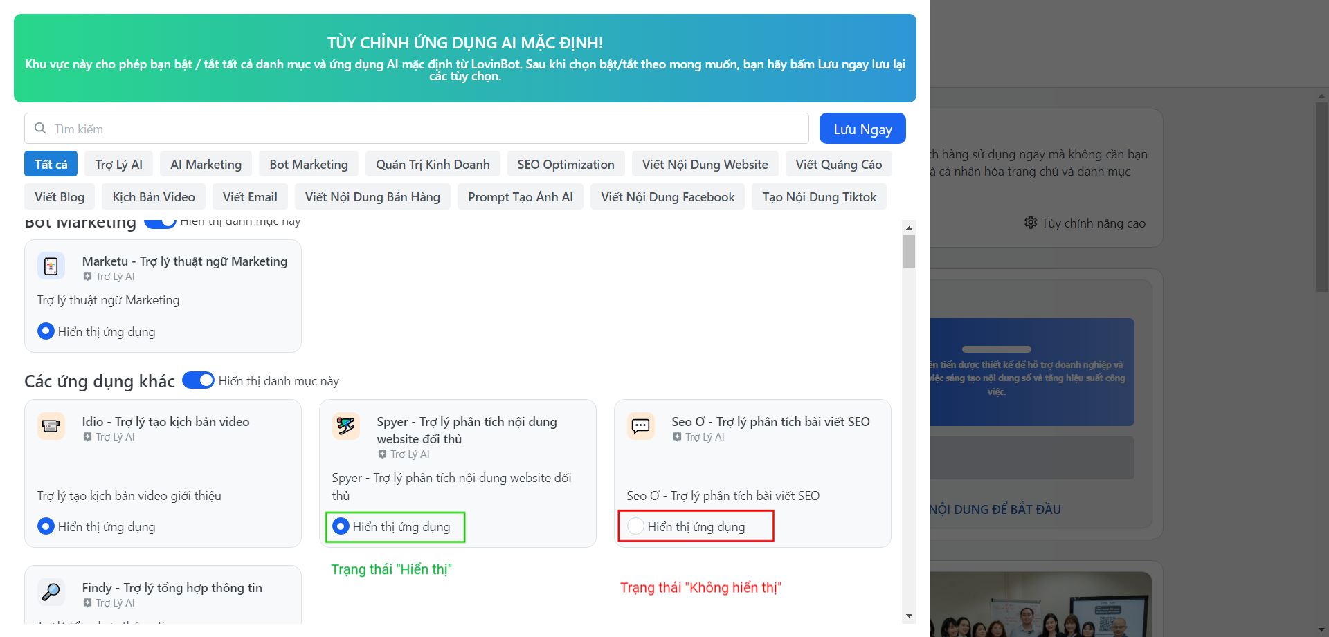This screenshot has width=1329, height=637.
Task: Enable 'Hiển thị ứng dụng' for Seo Ơ
Action: (x=635, y=526)
